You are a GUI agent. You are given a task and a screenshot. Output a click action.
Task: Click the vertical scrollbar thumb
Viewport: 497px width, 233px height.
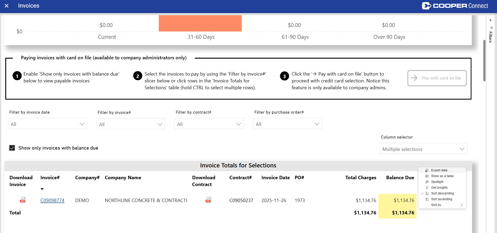tap(484, 60)
